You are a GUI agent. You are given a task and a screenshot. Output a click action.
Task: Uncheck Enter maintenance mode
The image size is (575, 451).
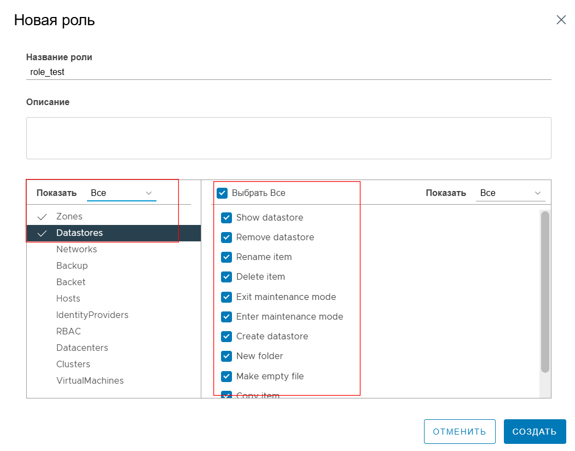(x=226, y=317)
